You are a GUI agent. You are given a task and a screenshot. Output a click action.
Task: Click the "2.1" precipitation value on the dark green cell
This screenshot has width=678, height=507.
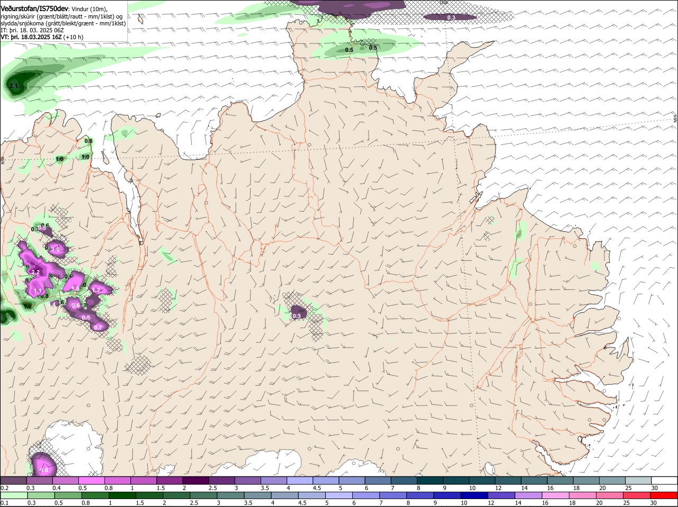(x=14, y=86)
